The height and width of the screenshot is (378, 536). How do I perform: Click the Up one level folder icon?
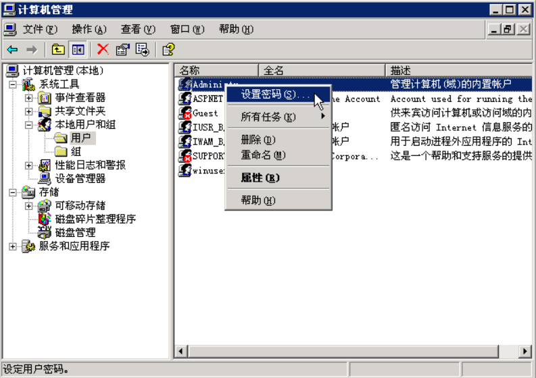(x=58, y=50)
